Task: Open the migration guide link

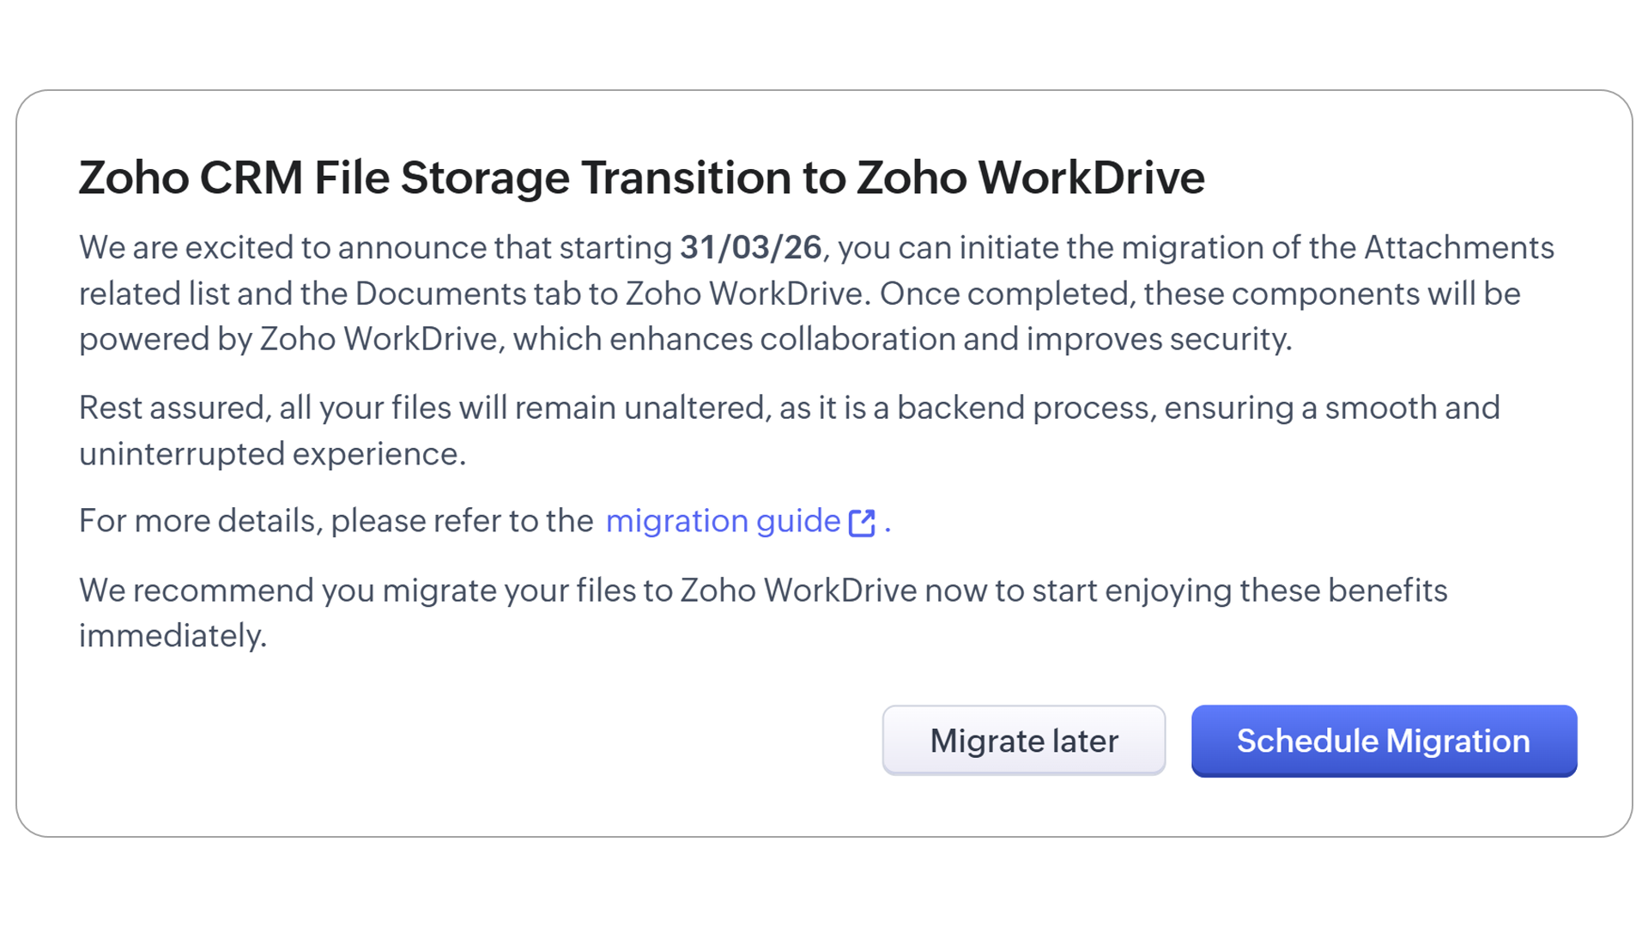Action: (x=723, y=521)
